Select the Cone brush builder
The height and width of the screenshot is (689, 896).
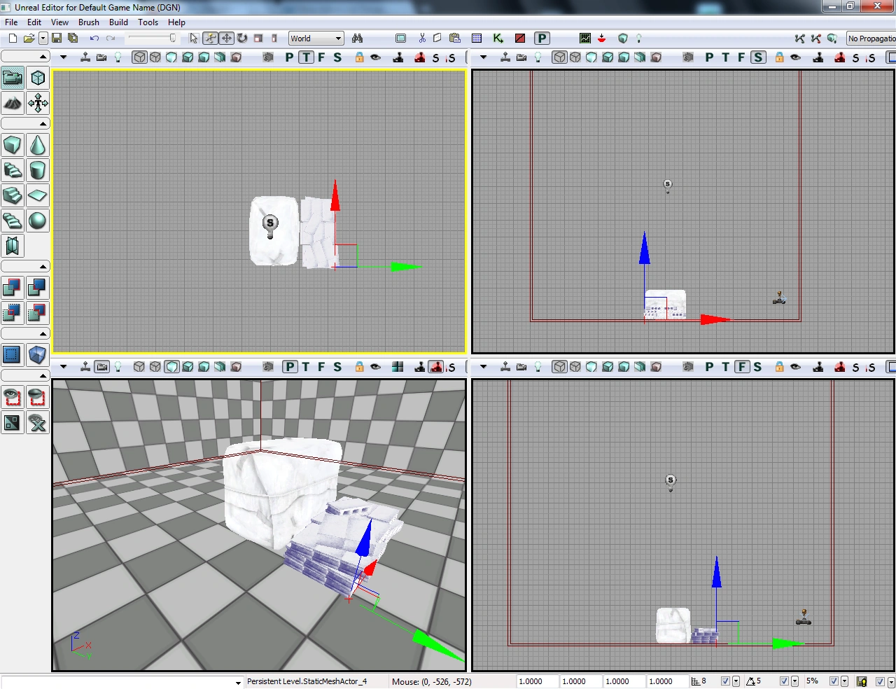click(x=37, y=145)
